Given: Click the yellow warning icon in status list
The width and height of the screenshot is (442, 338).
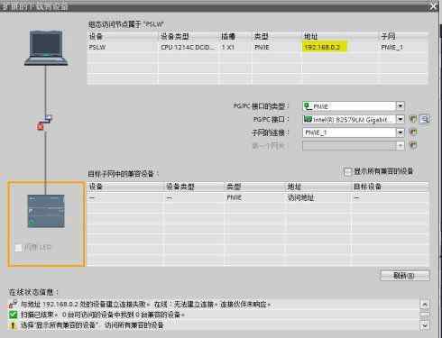Looking at the screenshot, I should (x=13, y=325).
